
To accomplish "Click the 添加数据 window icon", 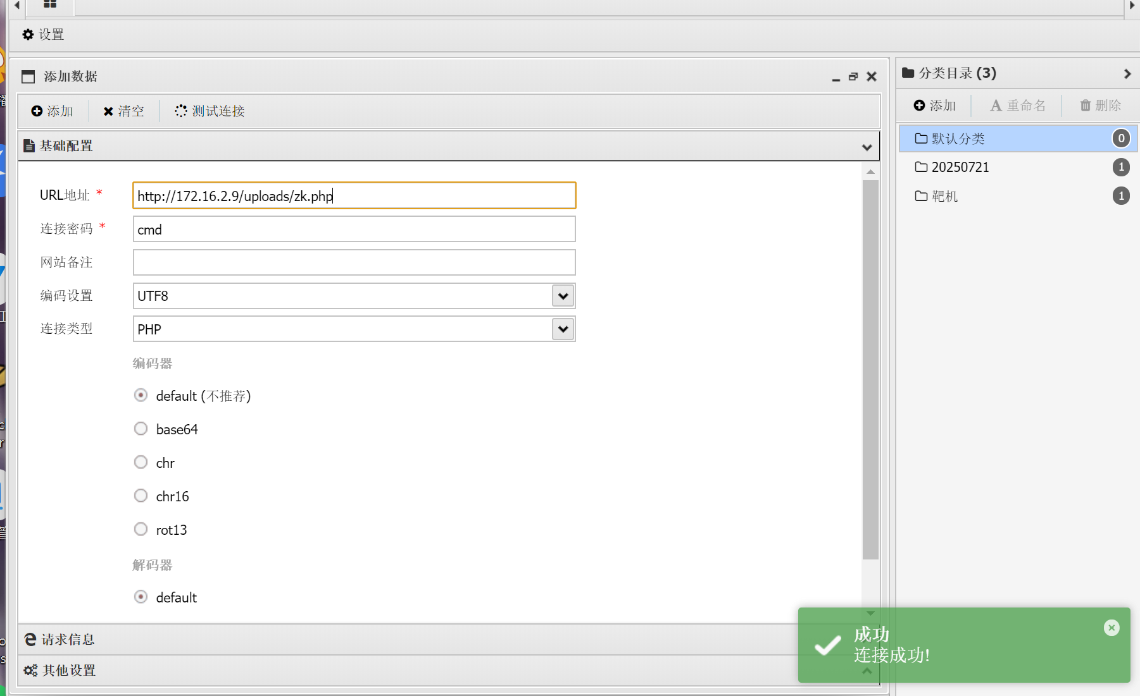I will (28, 76).
